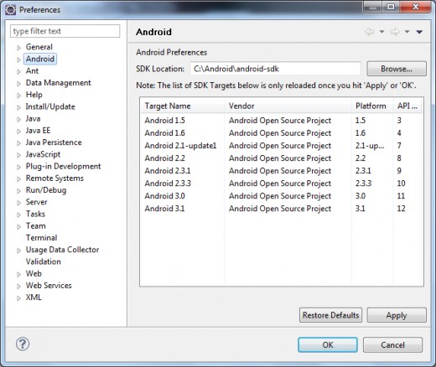Expand the Tasks node arrow

tap(18, 215)
